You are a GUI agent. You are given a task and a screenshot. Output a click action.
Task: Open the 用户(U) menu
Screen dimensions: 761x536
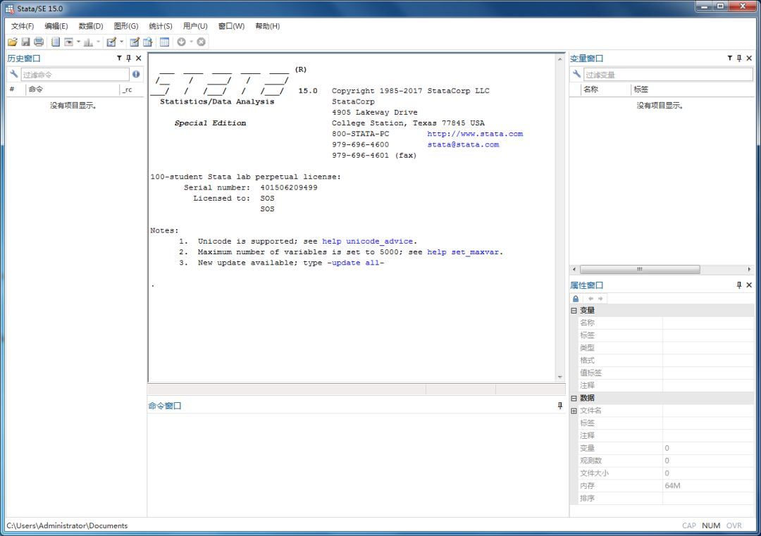[x=195, y=26]
